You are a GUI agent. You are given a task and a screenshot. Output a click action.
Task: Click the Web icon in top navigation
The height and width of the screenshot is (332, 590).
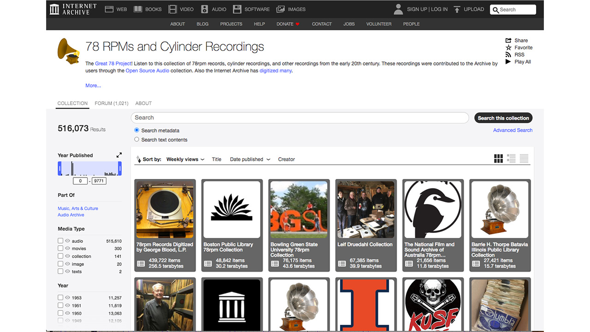(x=109, y=9)
